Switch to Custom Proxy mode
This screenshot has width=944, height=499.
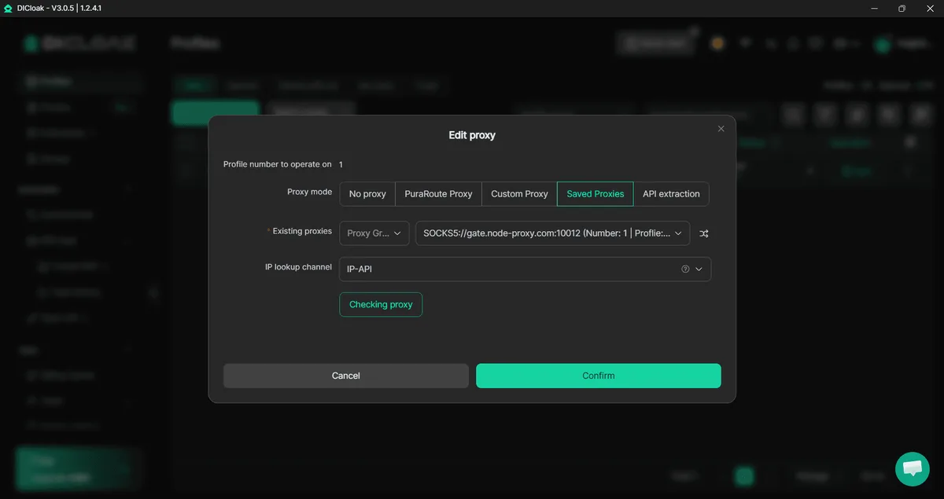click(519, 194)
